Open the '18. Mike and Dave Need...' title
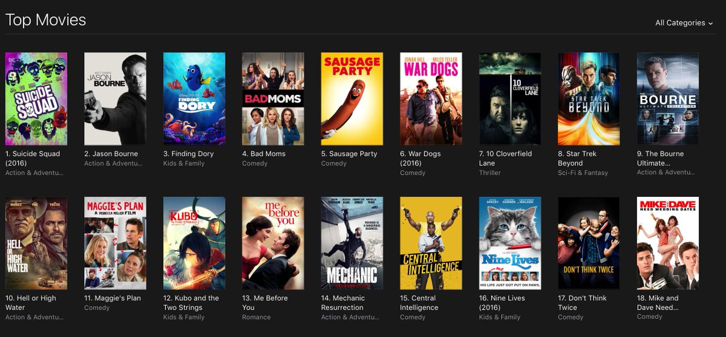 658,303
